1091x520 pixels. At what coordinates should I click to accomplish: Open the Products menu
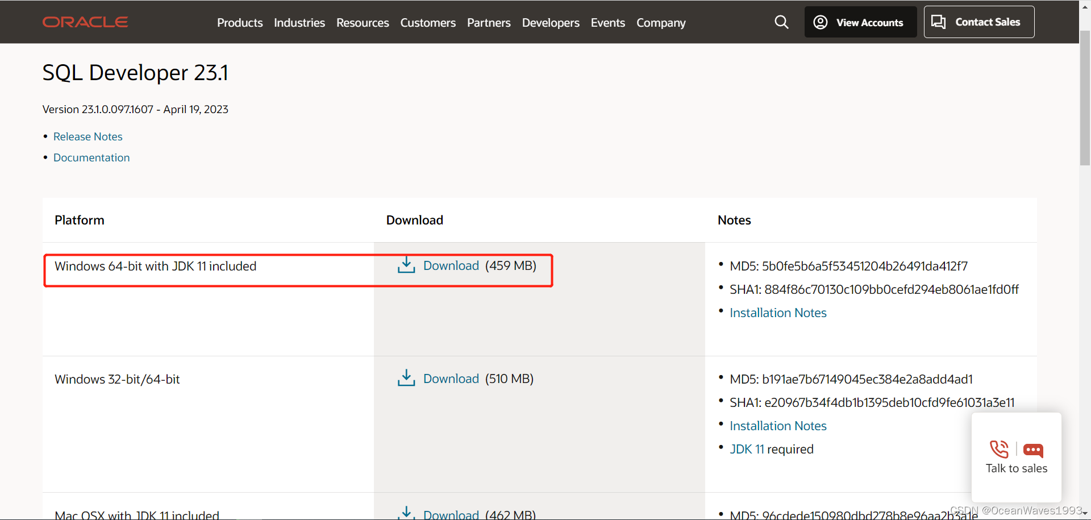click(240, 23)
